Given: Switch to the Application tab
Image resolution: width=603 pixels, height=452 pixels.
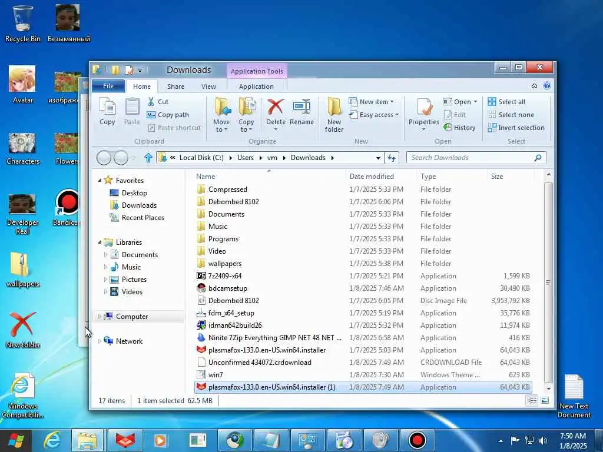Looking at the screenshot, I should coord(256,87).
